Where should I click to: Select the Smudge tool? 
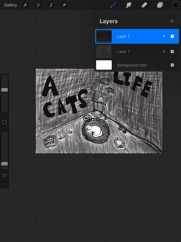pyautogui.click(x=129, y=5)
